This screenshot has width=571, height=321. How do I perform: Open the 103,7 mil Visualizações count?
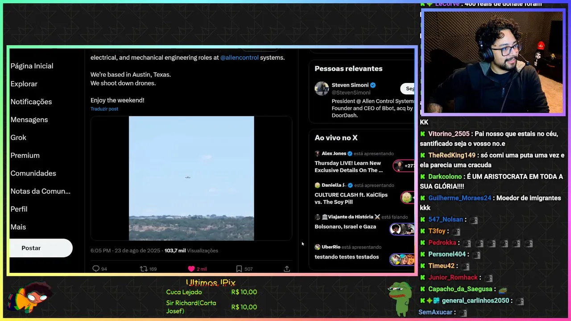pyautogui.click(x=191, y=251)
